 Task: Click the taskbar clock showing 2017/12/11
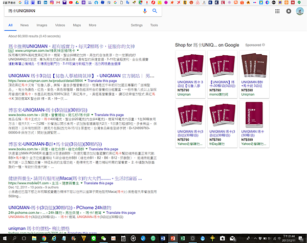tap(289, 238)
